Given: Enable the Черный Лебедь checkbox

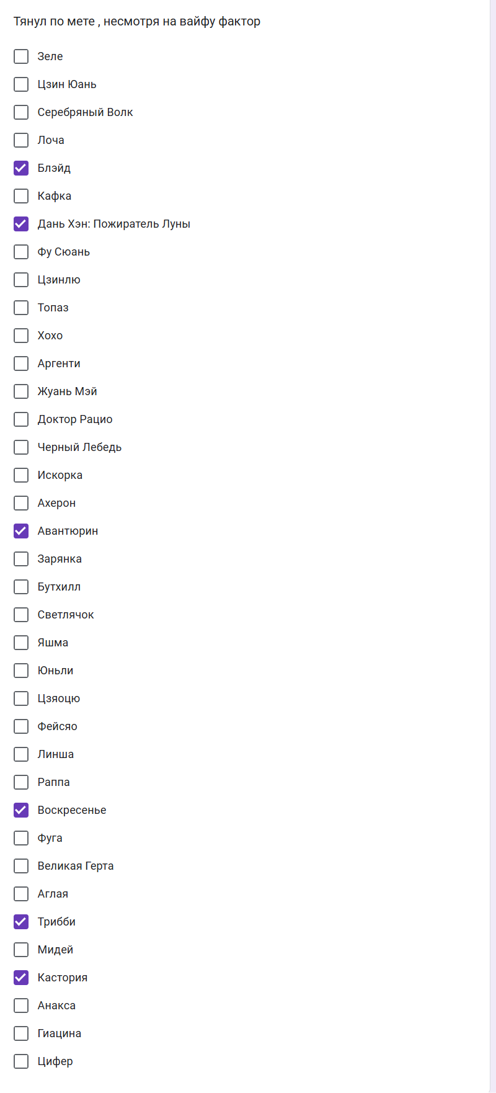Looking at the screenshot, I should 21,447.
